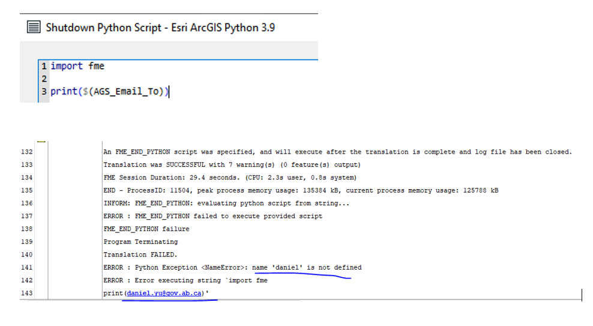Screen dimensions: 593x326
Task: Click script editor line number 3
Action: pos(44,91)
